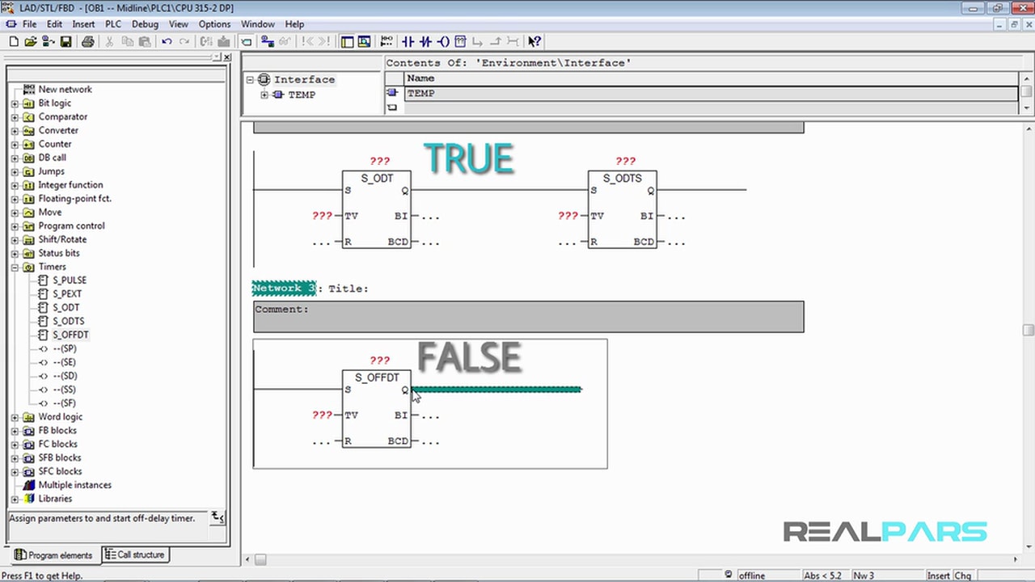Insert an empty box element
The height and width of the screenshot is (582, 1035).
[460, 41]
